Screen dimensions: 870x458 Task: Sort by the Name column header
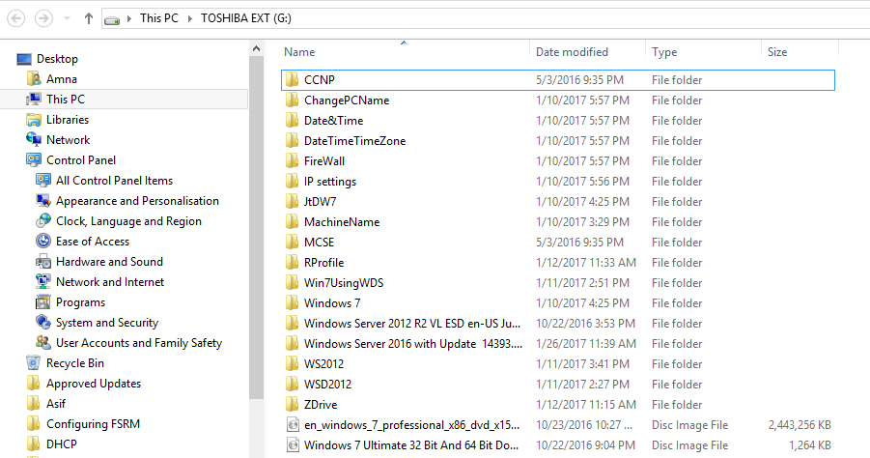coord(299,51)
